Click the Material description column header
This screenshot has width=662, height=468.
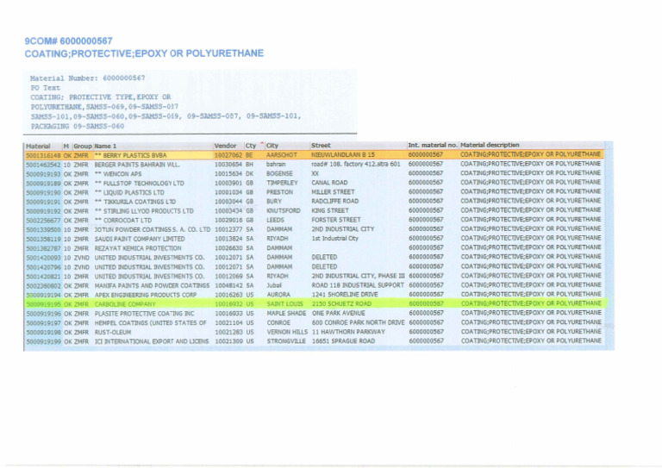click(490, 145)
